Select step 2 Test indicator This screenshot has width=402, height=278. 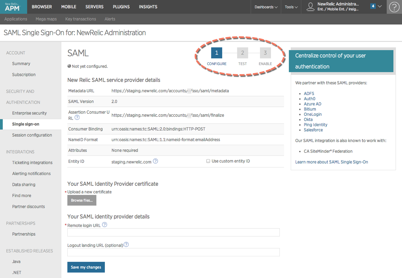[243, 53]
